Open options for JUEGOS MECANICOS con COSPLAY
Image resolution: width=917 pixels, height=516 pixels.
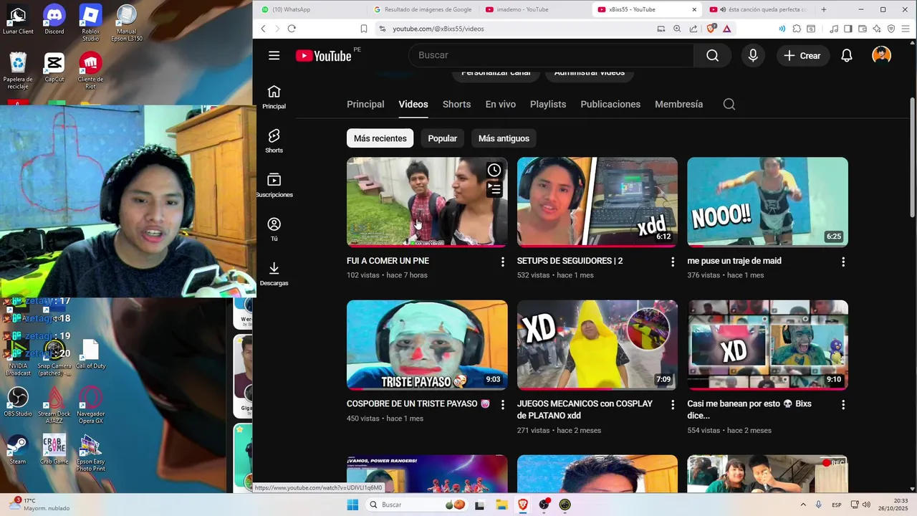pyautogui.click(x=672, y=405)
